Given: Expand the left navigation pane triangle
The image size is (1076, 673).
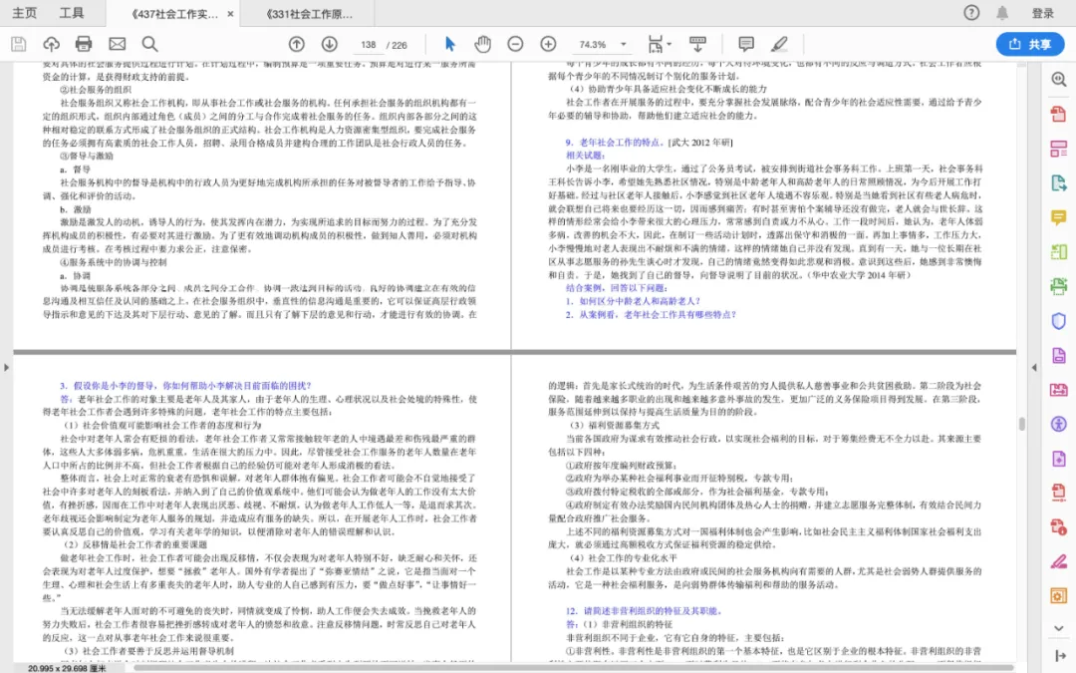Looking at the screenshot, I should pyautogui.click(x=6, y=367).
